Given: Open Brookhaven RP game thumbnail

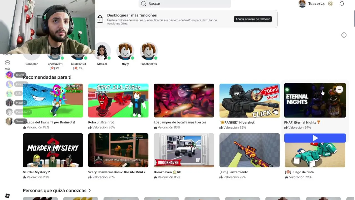Looking at the screenshot, I should pos(184,150).
